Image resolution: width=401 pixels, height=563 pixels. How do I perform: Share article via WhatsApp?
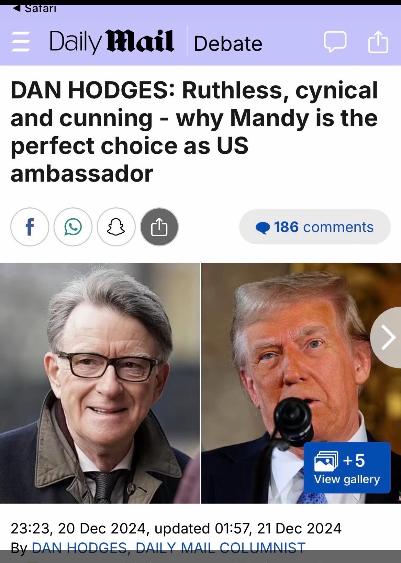coord(73,227)
